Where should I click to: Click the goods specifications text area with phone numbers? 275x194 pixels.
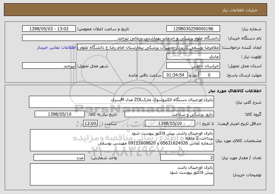tap(122, 140)
